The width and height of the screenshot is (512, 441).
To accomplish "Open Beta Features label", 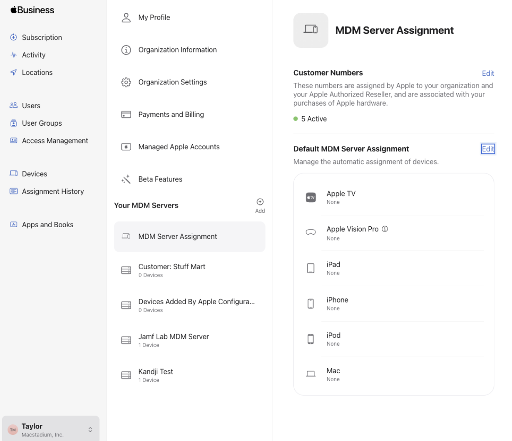I will point(160,179).
